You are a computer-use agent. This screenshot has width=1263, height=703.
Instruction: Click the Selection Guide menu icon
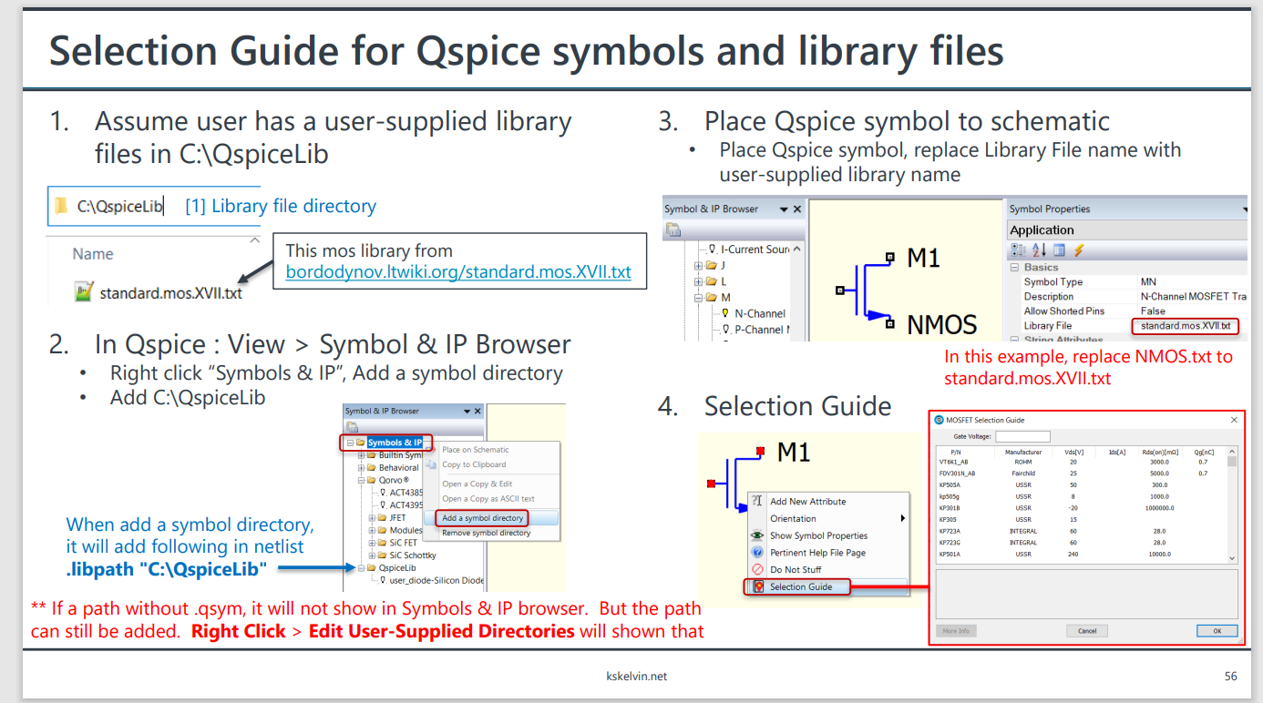tap(757, 587)
